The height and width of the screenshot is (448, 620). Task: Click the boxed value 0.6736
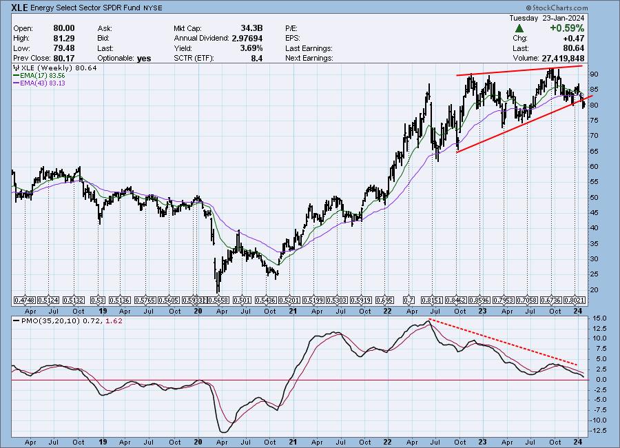(551, 301)
